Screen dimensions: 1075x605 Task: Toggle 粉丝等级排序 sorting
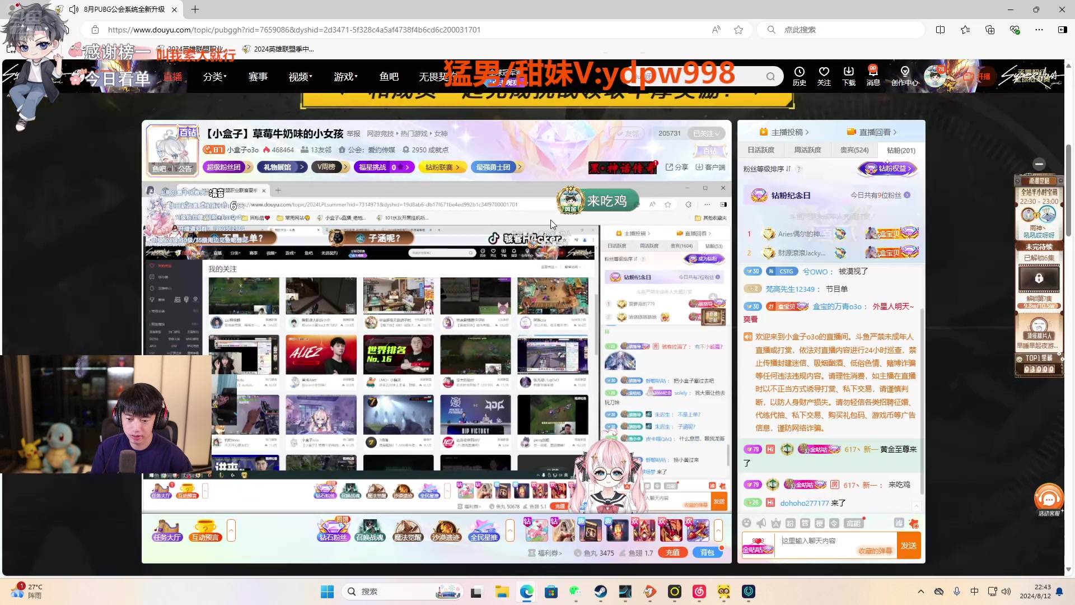(767, 169)
